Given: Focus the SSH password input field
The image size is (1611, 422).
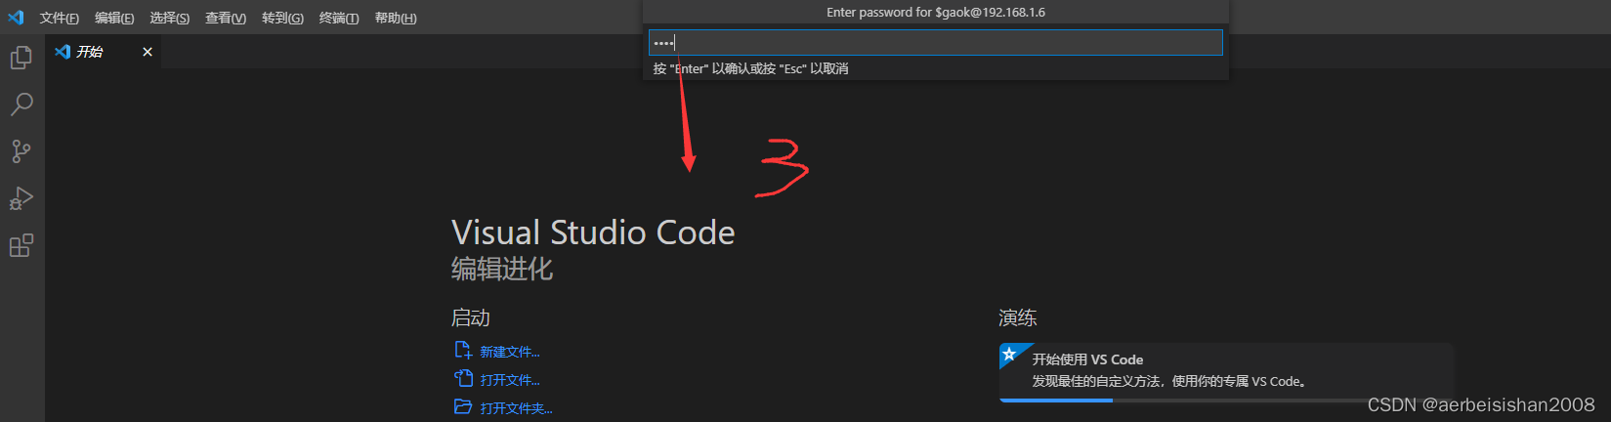Looking at the screenshot, I should tap(936, 42).
